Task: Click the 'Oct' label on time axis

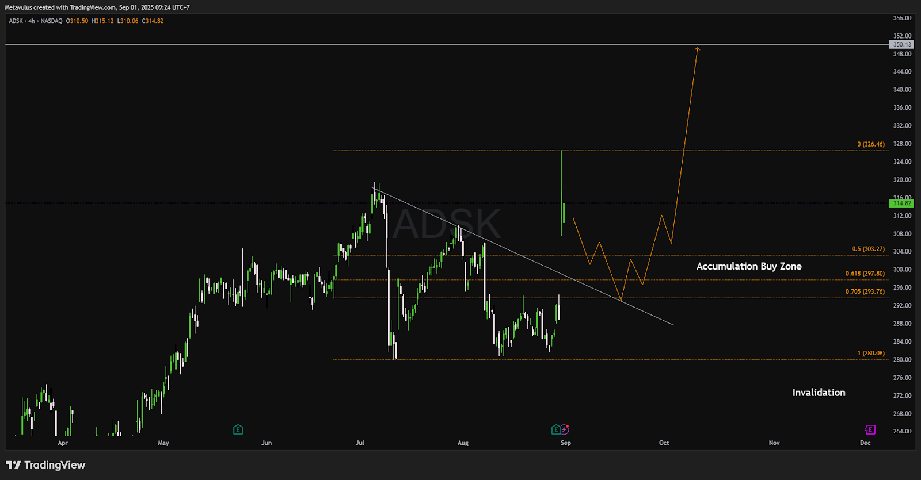Action: click(664, 443)
